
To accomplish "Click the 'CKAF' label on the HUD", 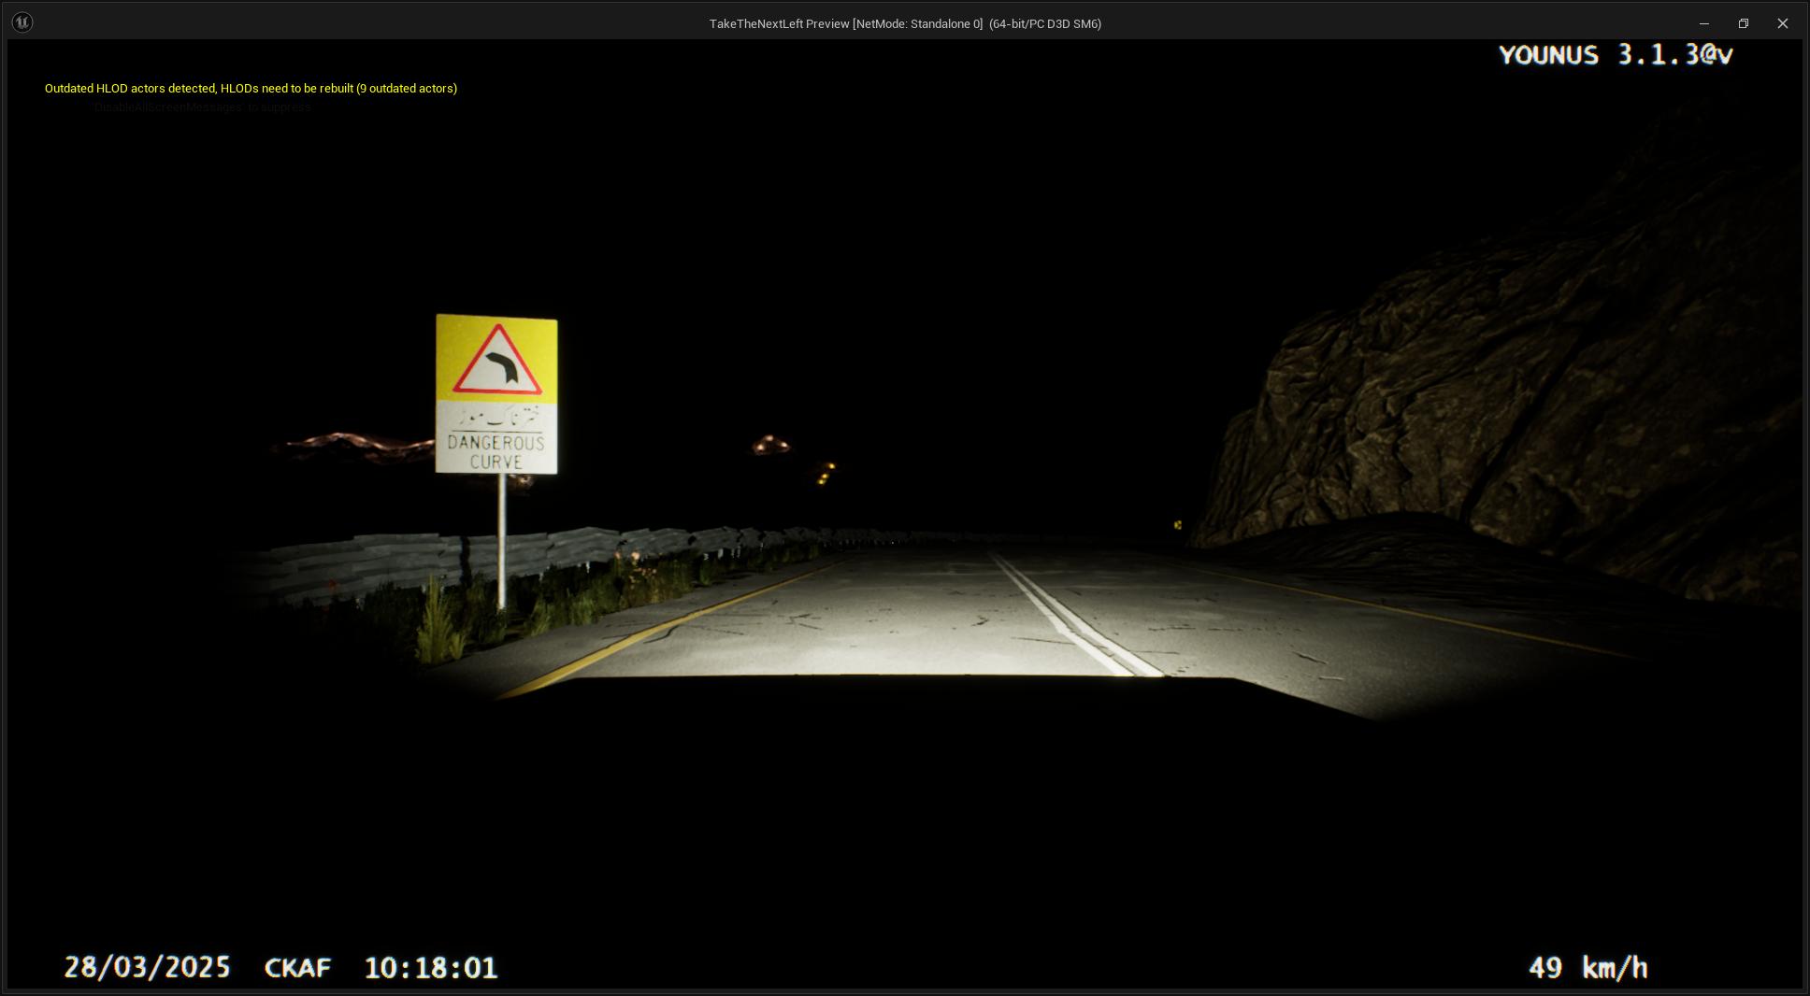I will point(297,968).
